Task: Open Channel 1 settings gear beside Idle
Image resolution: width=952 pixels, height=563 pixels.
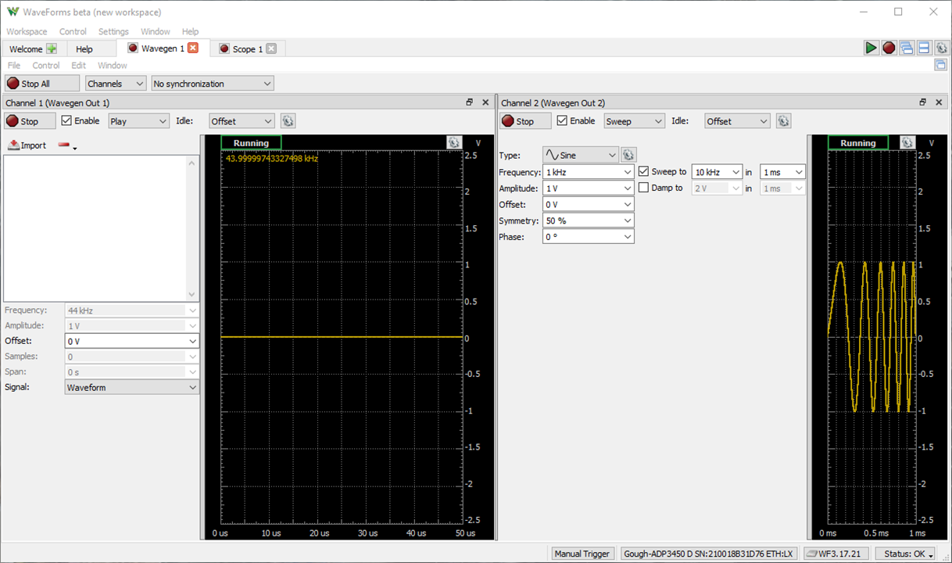Action: [x=288, y=121]
